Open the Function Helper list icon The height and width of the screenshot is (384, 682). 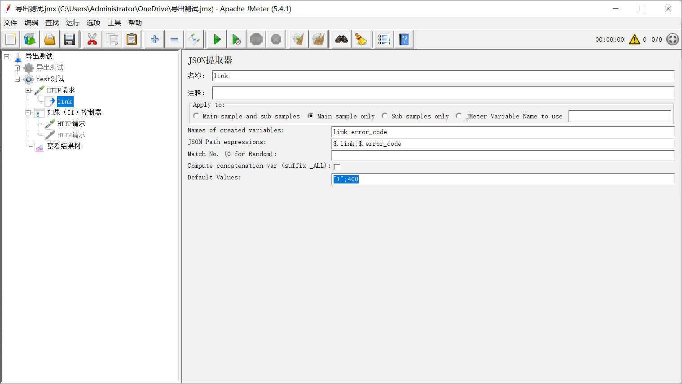coord(384,39)
